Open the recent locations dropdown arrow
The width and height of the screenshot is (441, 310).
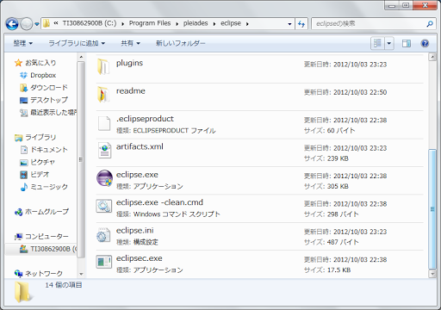[37, 24]
